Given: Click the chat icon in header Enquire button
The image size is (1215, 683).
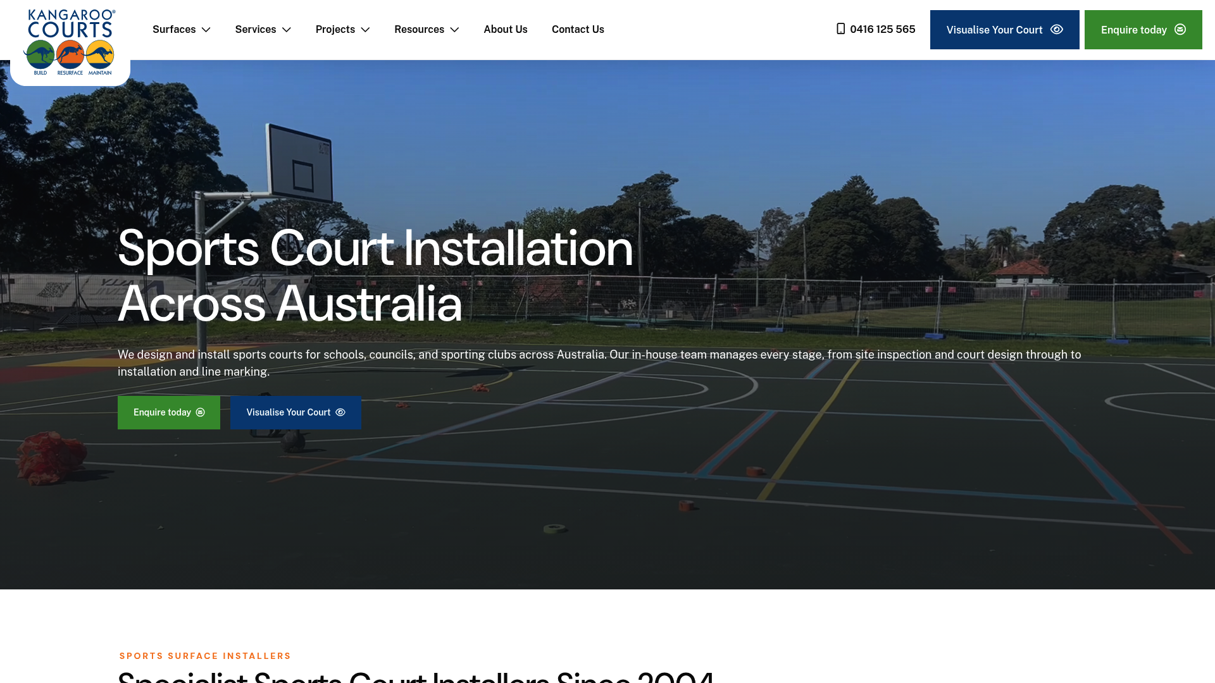Looking at the screenshot, I should click(1180, 29).
